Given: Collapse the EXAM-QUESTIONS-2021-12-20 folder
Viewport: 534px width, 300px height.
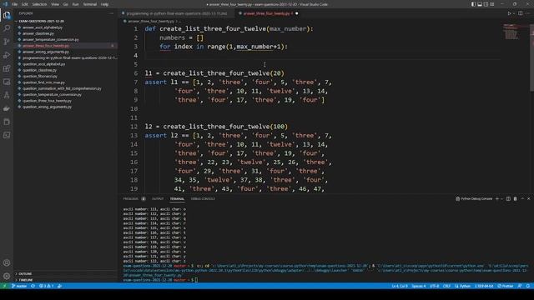Looking at the screenshot, I should click(41, 21).
